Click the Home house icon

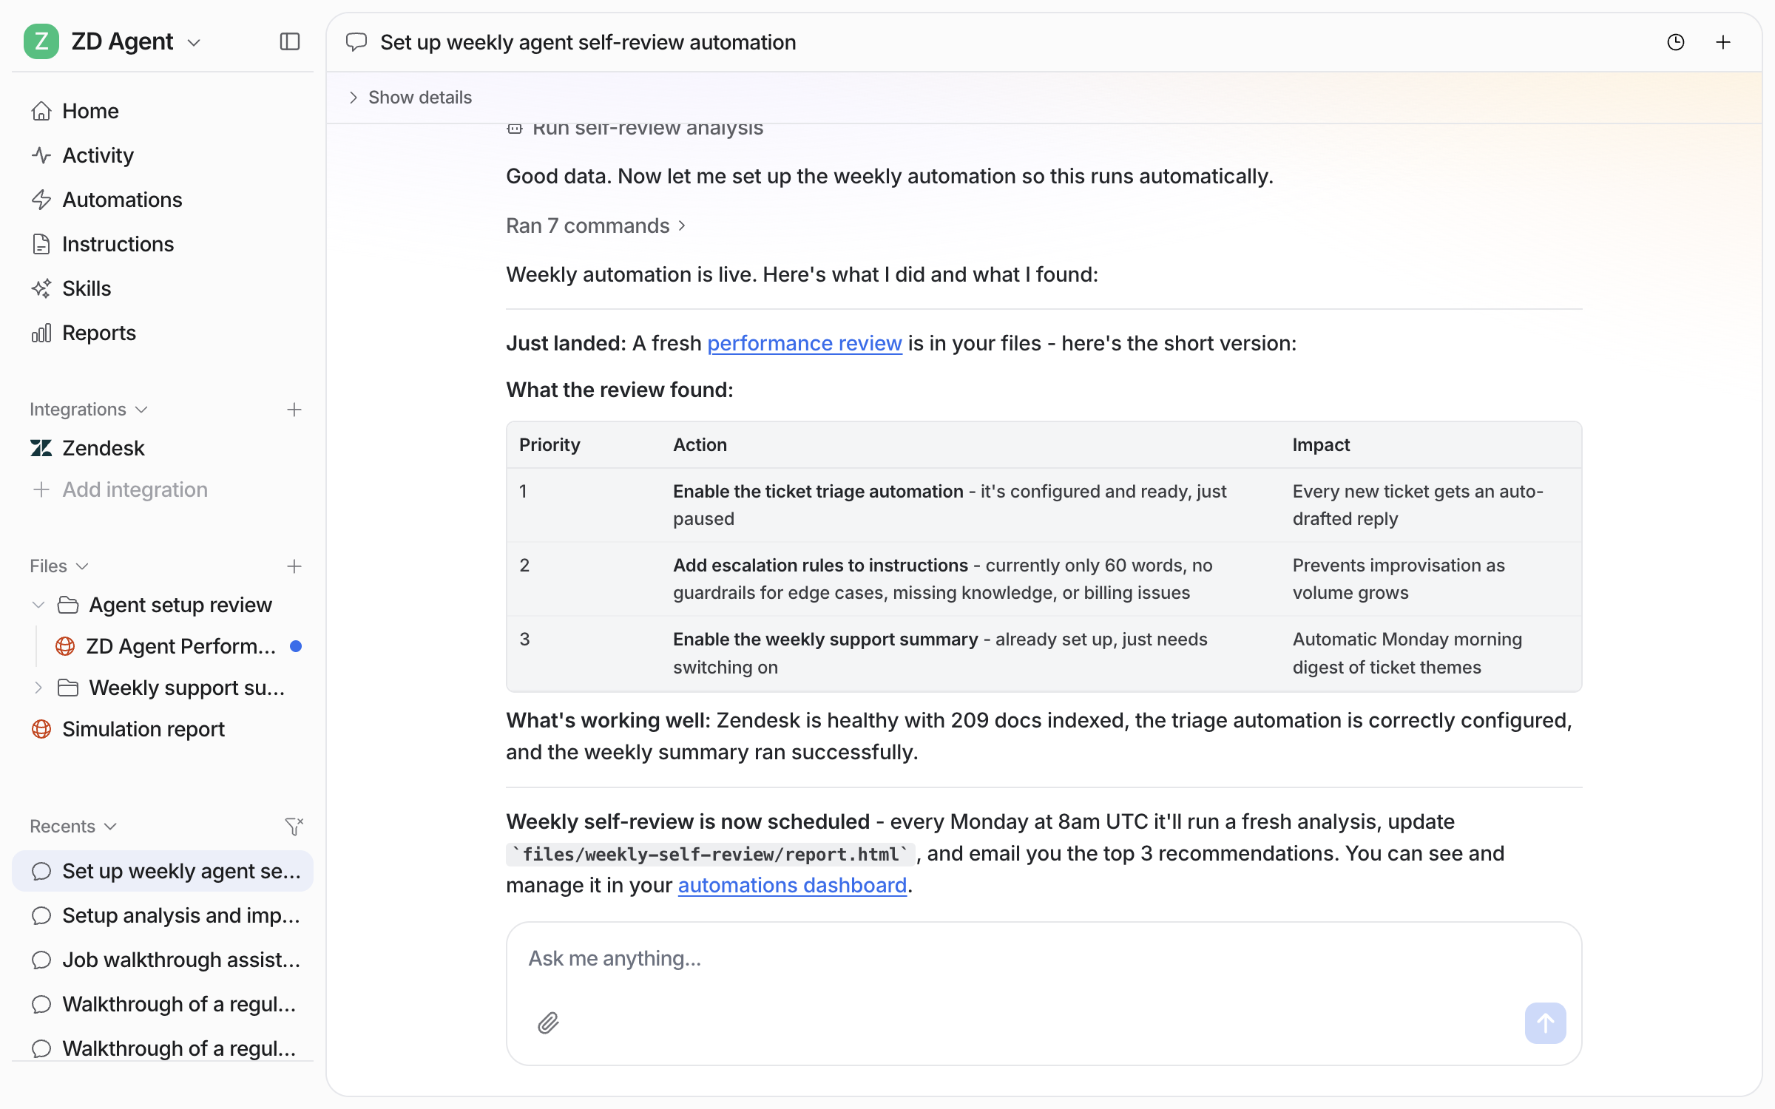(x=41, y=111)
